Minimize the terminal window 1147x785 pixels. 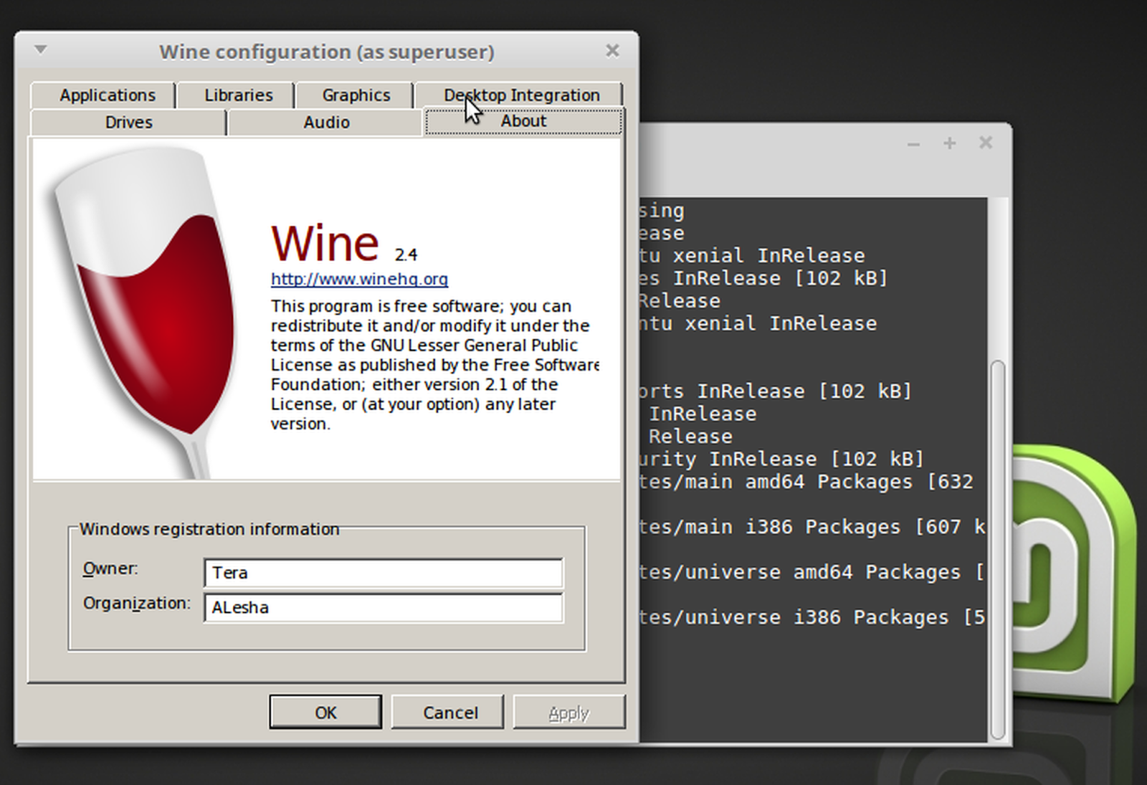coord(913,143)
